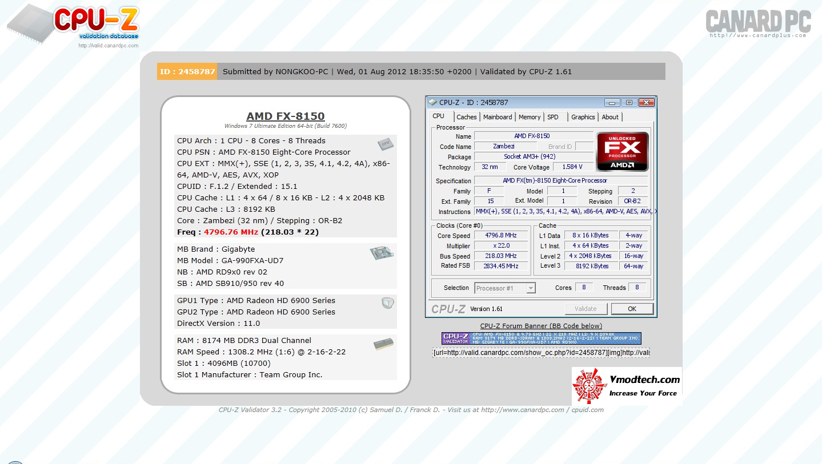Follow the valid.canardpc.com link under the logo
Screen dimensions: 822x464
coord(109,46)
